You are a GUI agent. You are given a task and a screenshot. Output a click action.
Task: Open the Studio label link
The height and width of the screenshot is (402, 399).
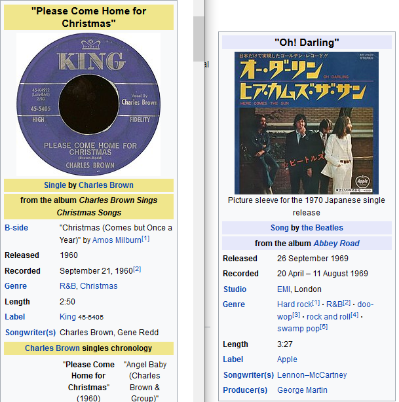(235, 289)
